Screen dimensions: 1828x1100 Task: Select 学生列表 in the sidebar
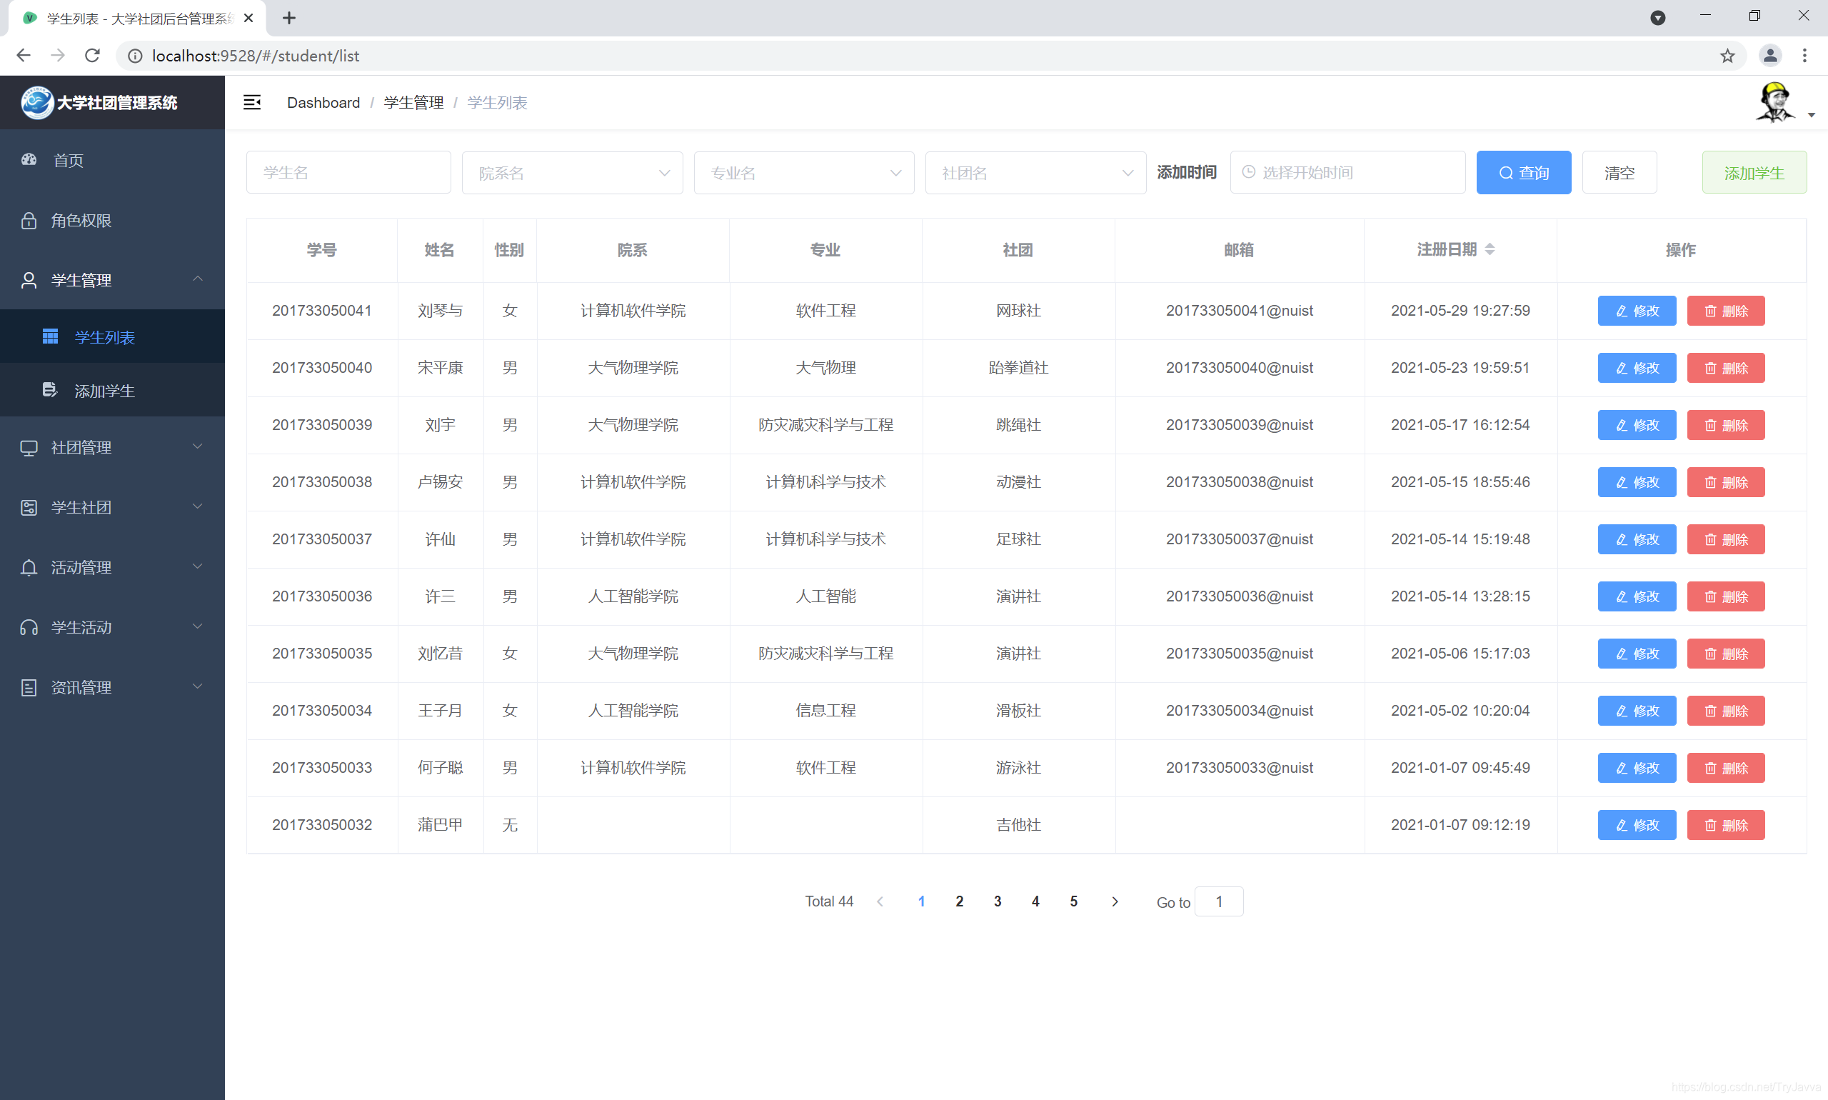pyautogui.click(x=104, y=336)
